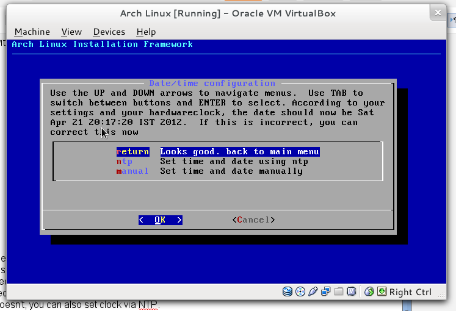456x311 pixels.
Task: Click the OK button
Action: 161,220
